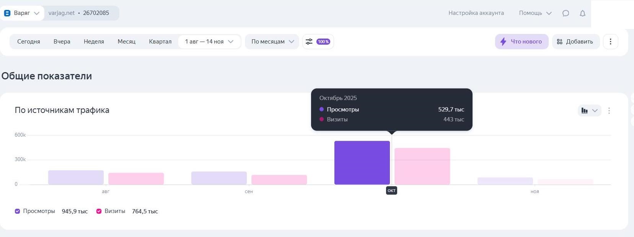Click the widget grid icon in Добавить

pos(559,42)
